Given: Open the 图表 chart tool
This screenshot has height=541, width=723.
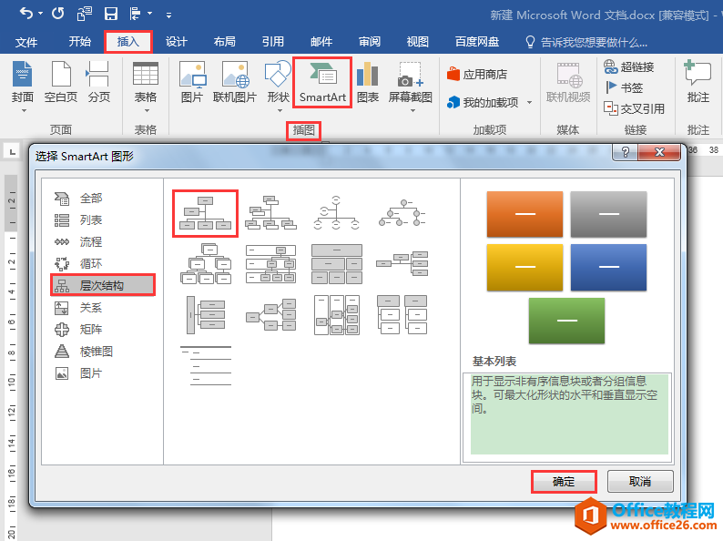Looking at the screenshot, I should [368, 83].
